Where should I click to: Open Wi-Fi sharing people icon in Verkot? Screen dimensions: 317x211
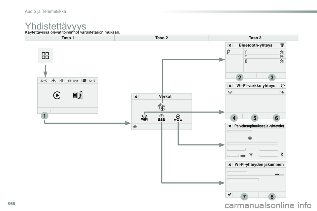click(x=161, y=118)
